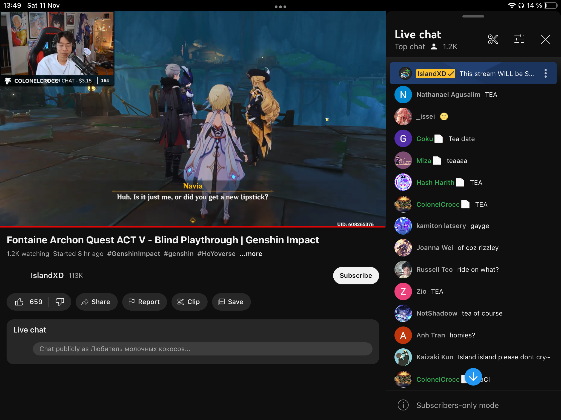
Task: Tap the three dots at screen top
Action: tap(280, 7)
